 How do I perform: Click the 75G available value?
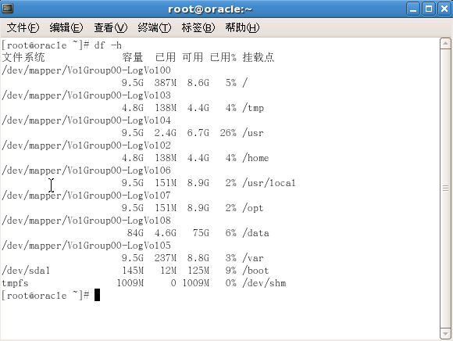201,233
